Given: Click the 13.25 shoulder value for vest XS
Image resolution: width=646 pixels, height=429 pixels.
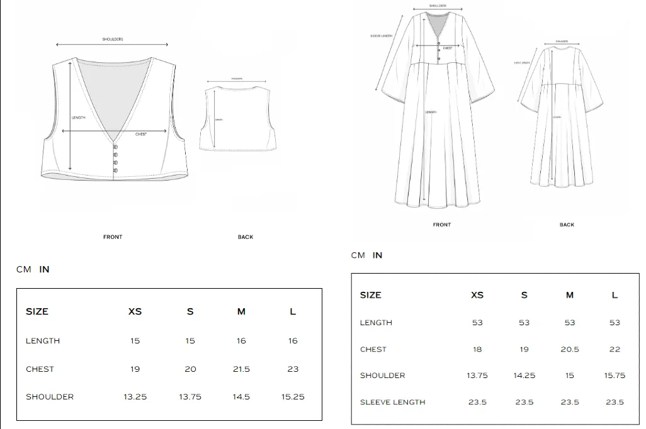Looking at the screenshot, I should (x=135, y=397).
